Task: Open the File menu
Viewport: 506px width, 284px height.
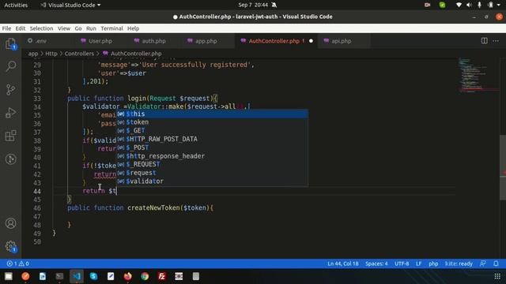Action: (6, 28)
